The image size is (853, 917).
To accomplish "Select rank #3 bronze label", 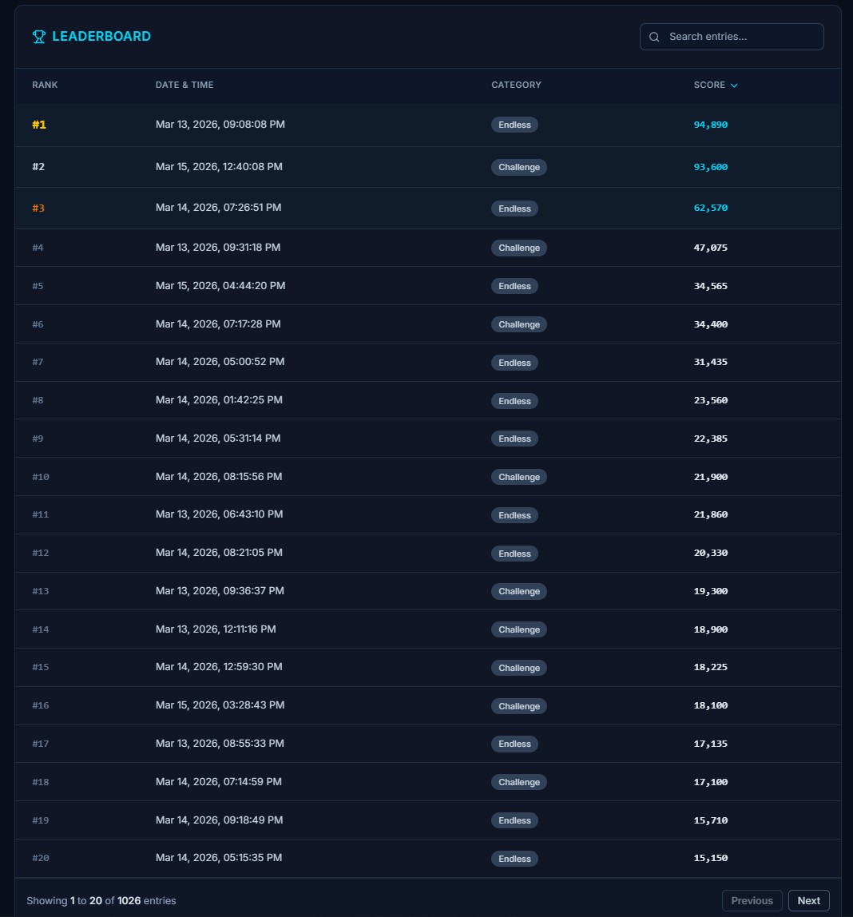I will [x=38, y=208].
